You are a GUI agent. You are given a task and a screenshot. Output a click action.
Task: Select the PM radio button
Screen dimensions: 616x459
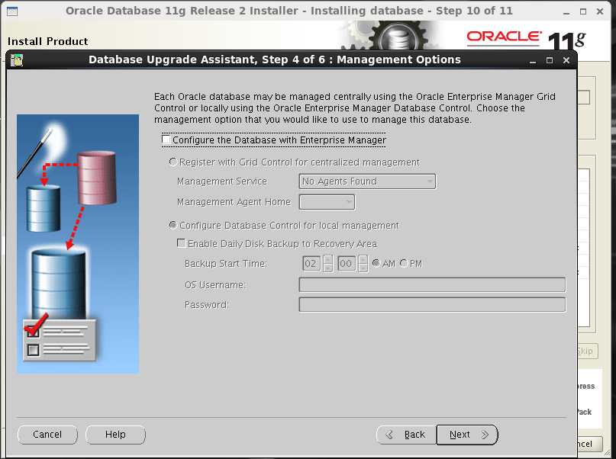pos(403,263)
